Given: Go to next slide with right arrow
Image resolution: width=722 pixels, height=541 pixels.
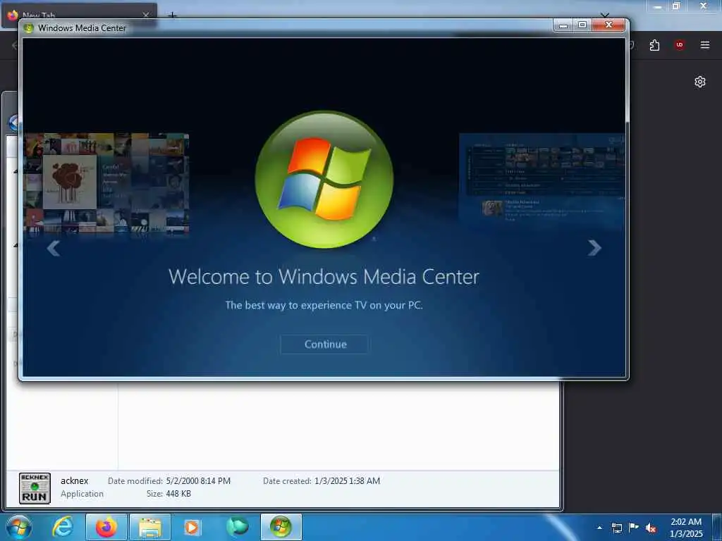Looking at the screenshot, I should [x=594, y=248].
